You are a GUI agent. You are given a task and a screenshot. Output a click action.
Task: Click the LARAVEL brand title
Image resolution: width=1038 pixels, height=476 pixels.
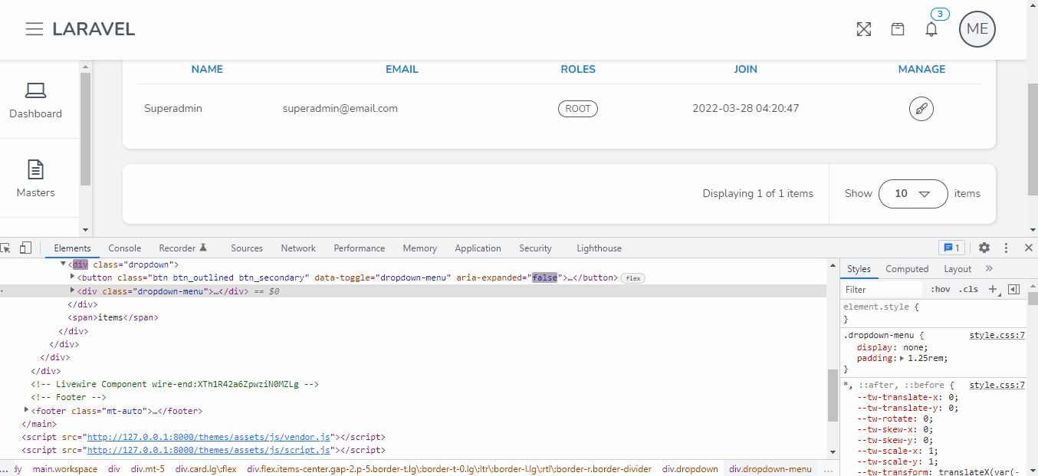coord(94,29)
